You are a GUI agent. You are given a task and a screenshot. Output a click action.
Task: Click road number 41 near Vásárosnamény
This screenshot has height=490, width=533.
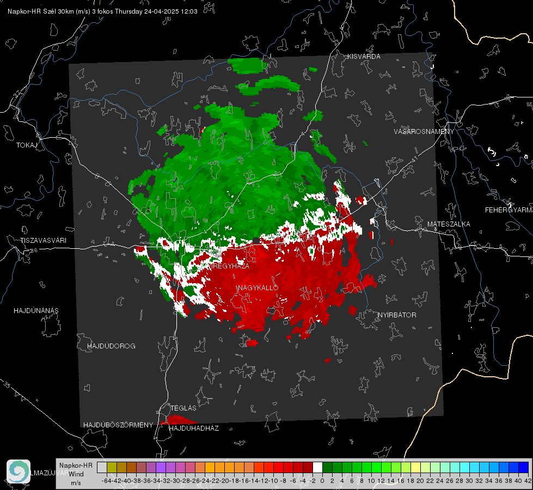coord(414,159)
